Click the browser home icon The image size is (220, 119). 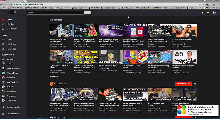pos(11,4)
